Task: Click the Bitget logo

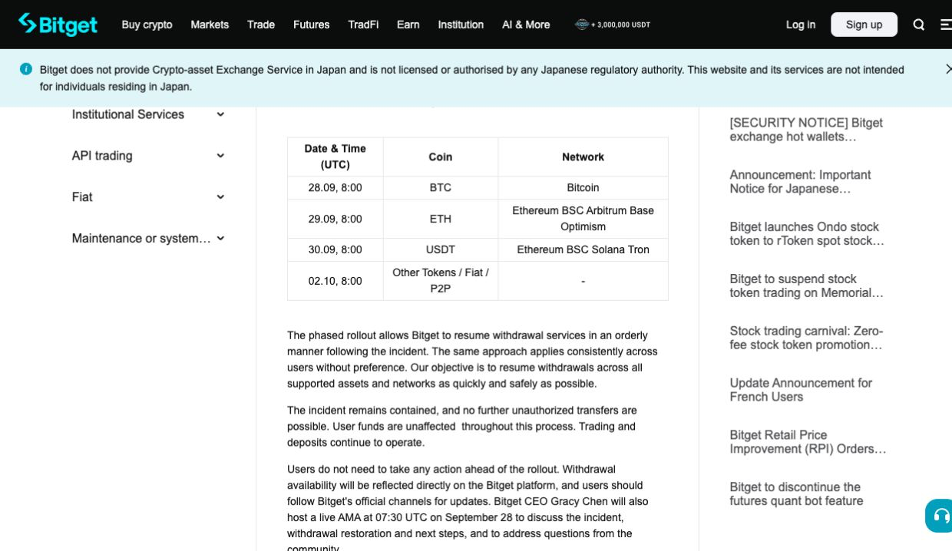Action: 58,25
